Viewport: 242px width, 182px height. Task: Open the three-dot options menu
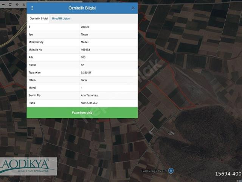pyautogui.click(x=32, y=8)
